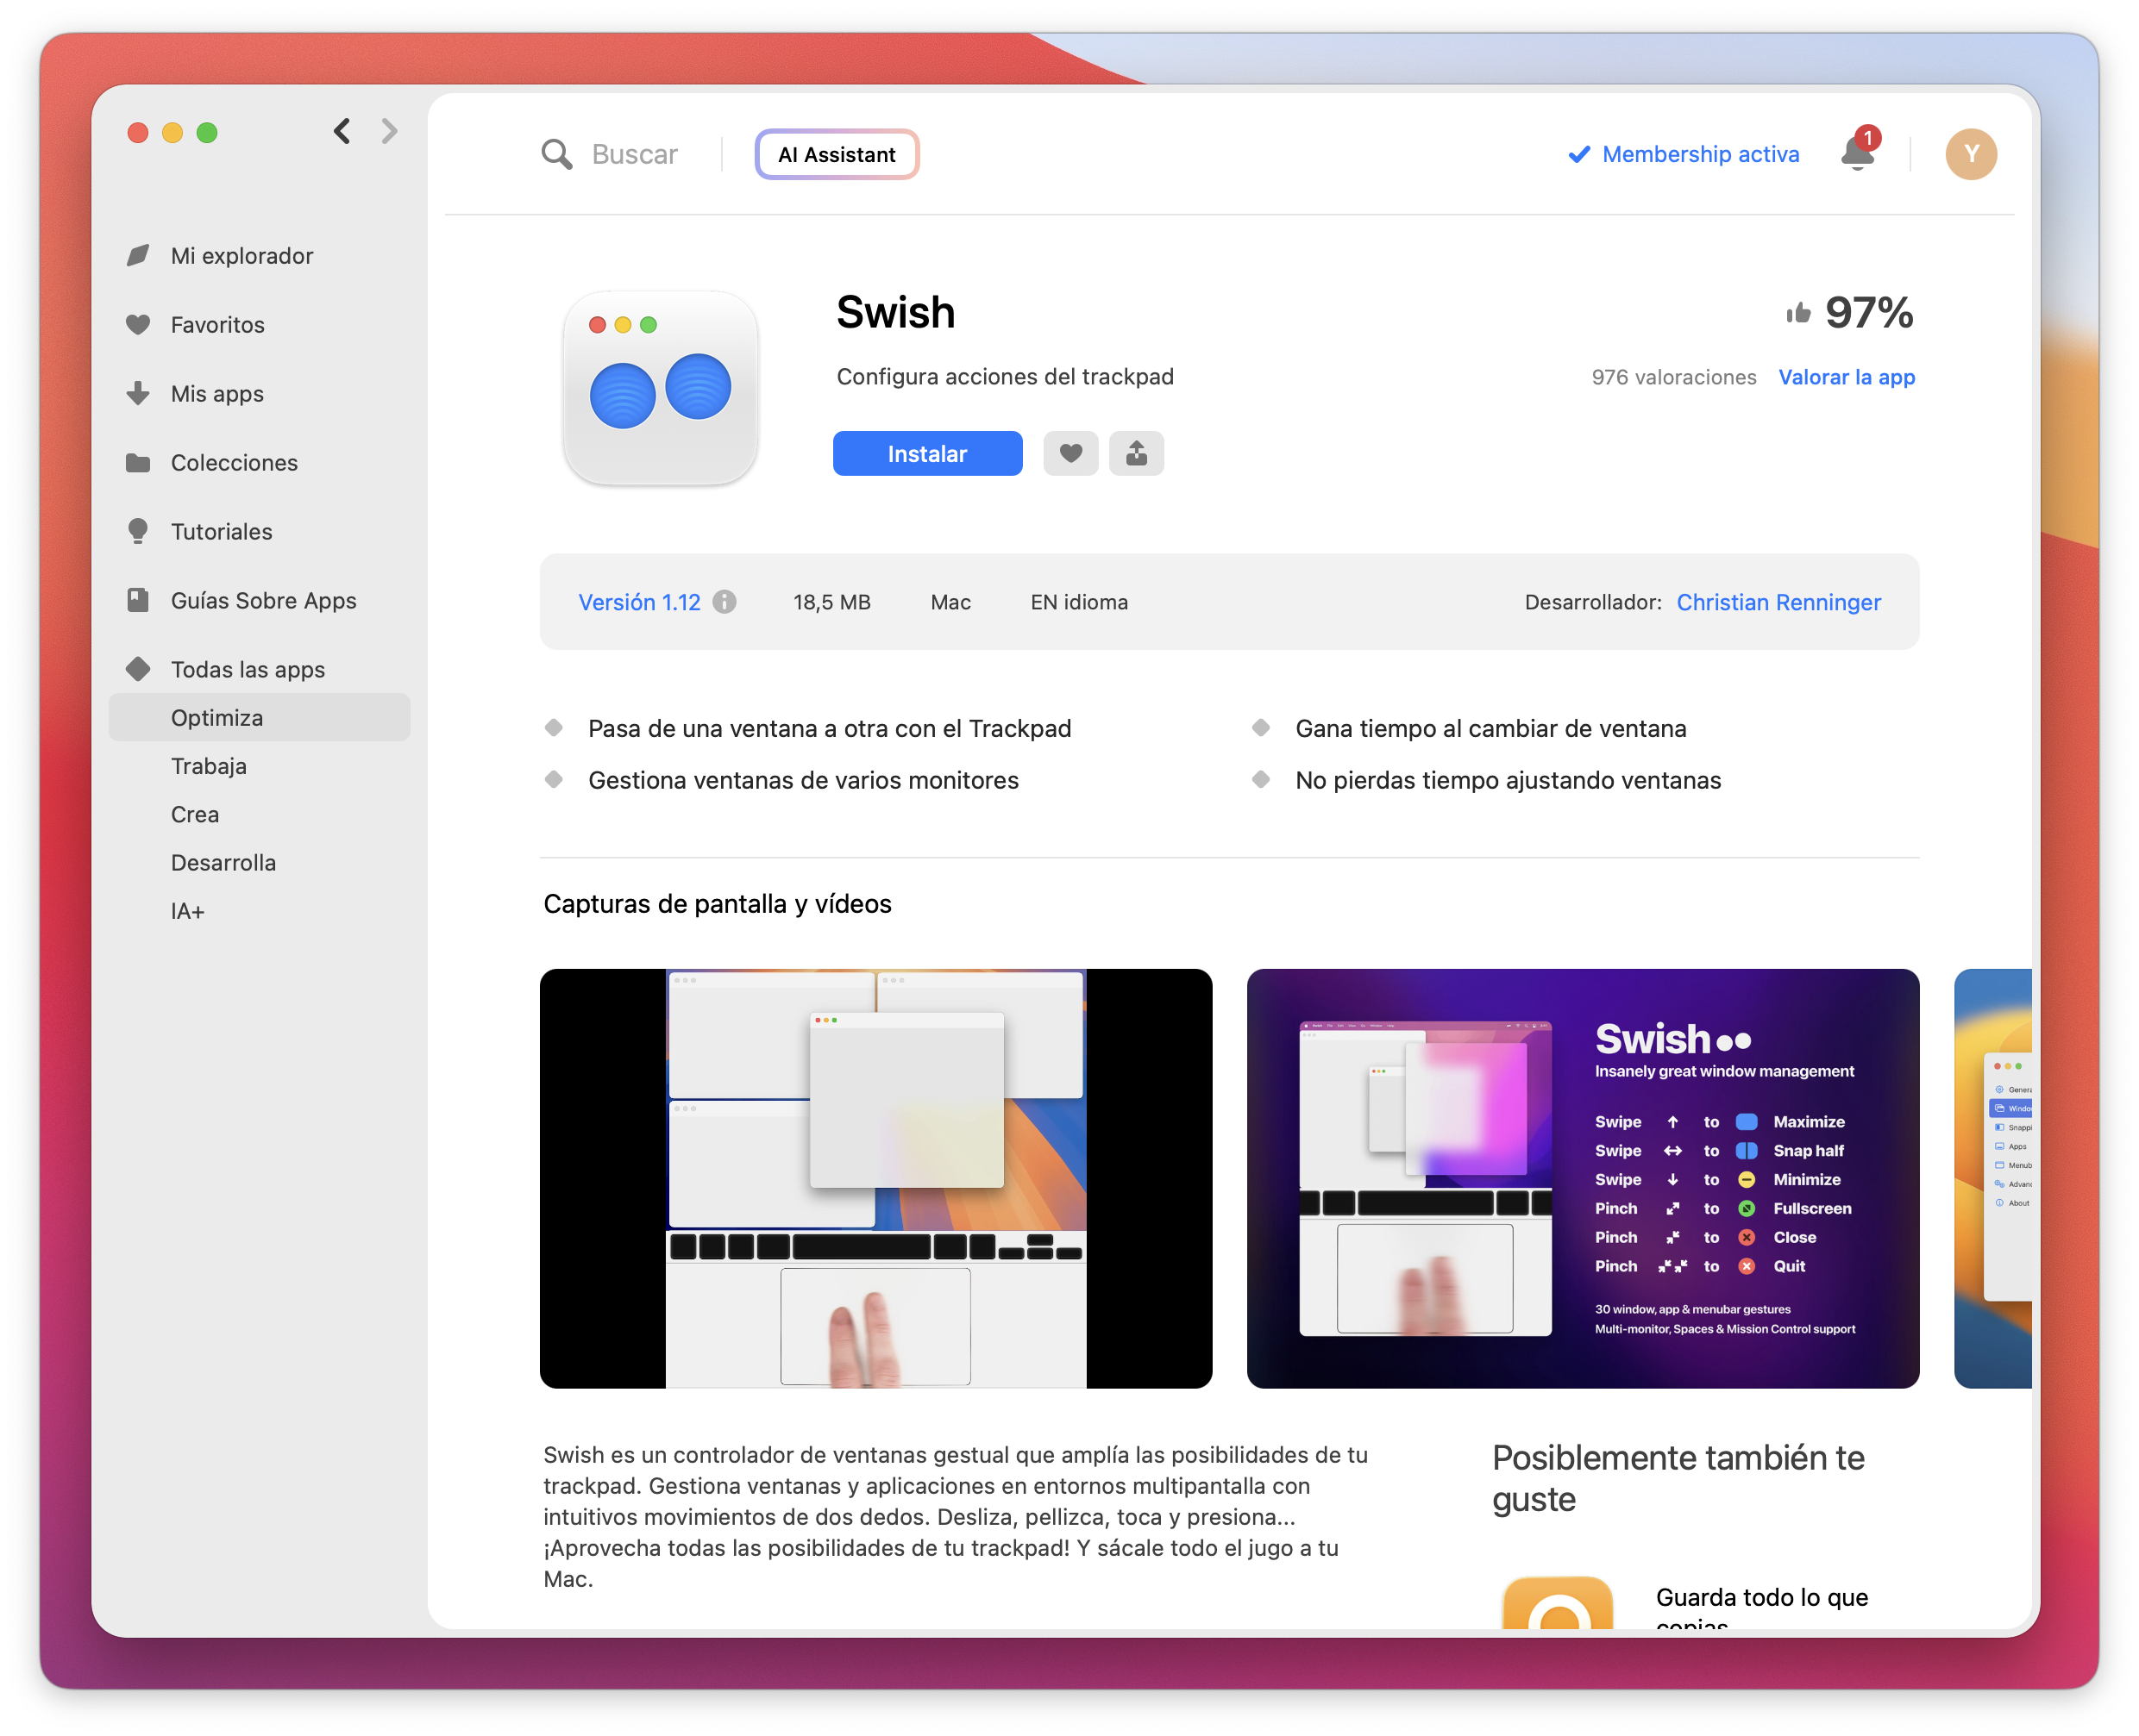Screen dimensions: 2139x1736
Task: Go back with the left chevron arrow
Action: pyautogui.click(x=342, y=131)
